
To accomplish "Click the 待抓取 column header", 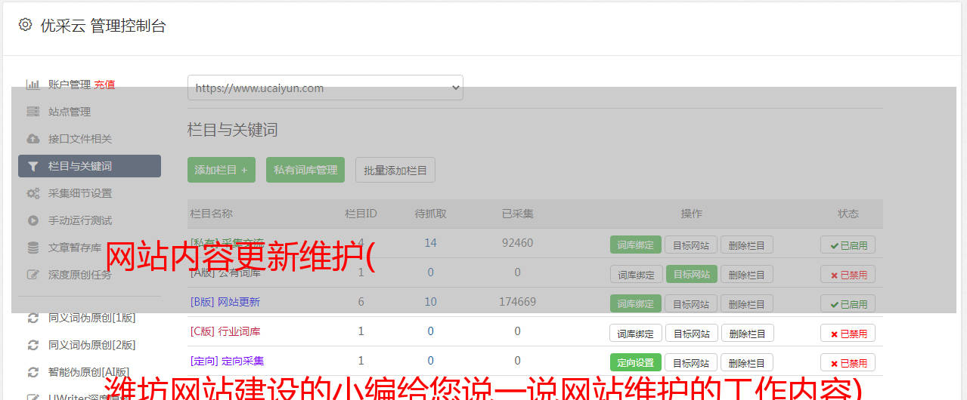I will point(430,214).
